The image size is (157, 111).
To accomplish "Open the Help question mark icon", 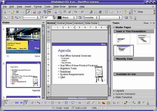I will pyautogui.click(x=125, y=12).
